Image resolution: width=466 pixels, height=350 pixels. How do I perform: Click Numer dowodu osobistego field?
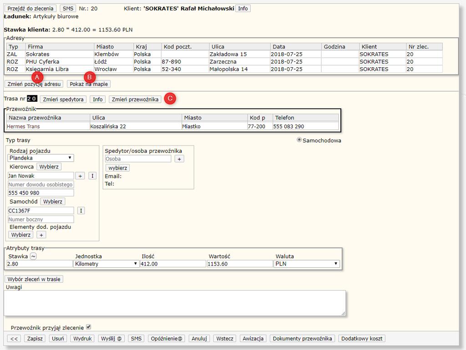(41, 185)
